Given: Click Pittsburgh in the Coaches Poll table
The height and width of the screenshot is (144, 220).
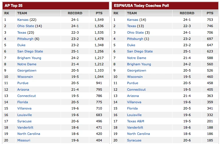Looking at the screenshot, I should [135, 39].
